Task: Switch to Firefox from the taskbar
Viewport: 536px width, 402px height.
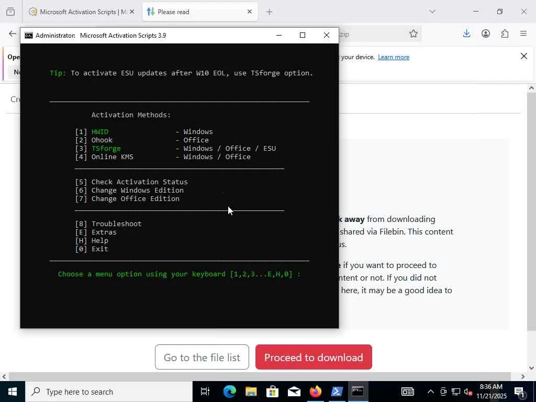Action: tap(316, 392)
